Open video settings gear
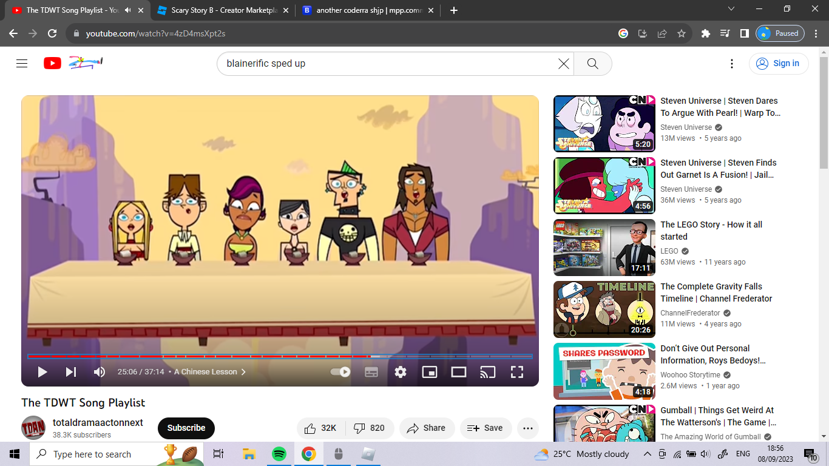 (401, 372)
